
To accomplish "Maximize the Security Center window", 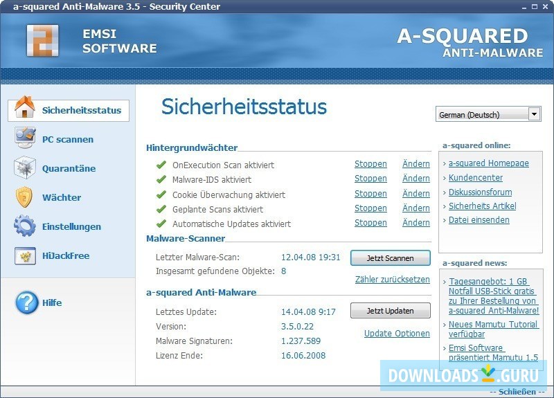I will [x=535, y=7].
